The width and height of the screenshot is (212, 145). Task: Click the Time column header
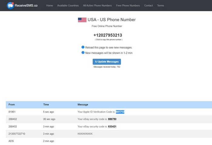pyautogui.click(x=46, y=105)
